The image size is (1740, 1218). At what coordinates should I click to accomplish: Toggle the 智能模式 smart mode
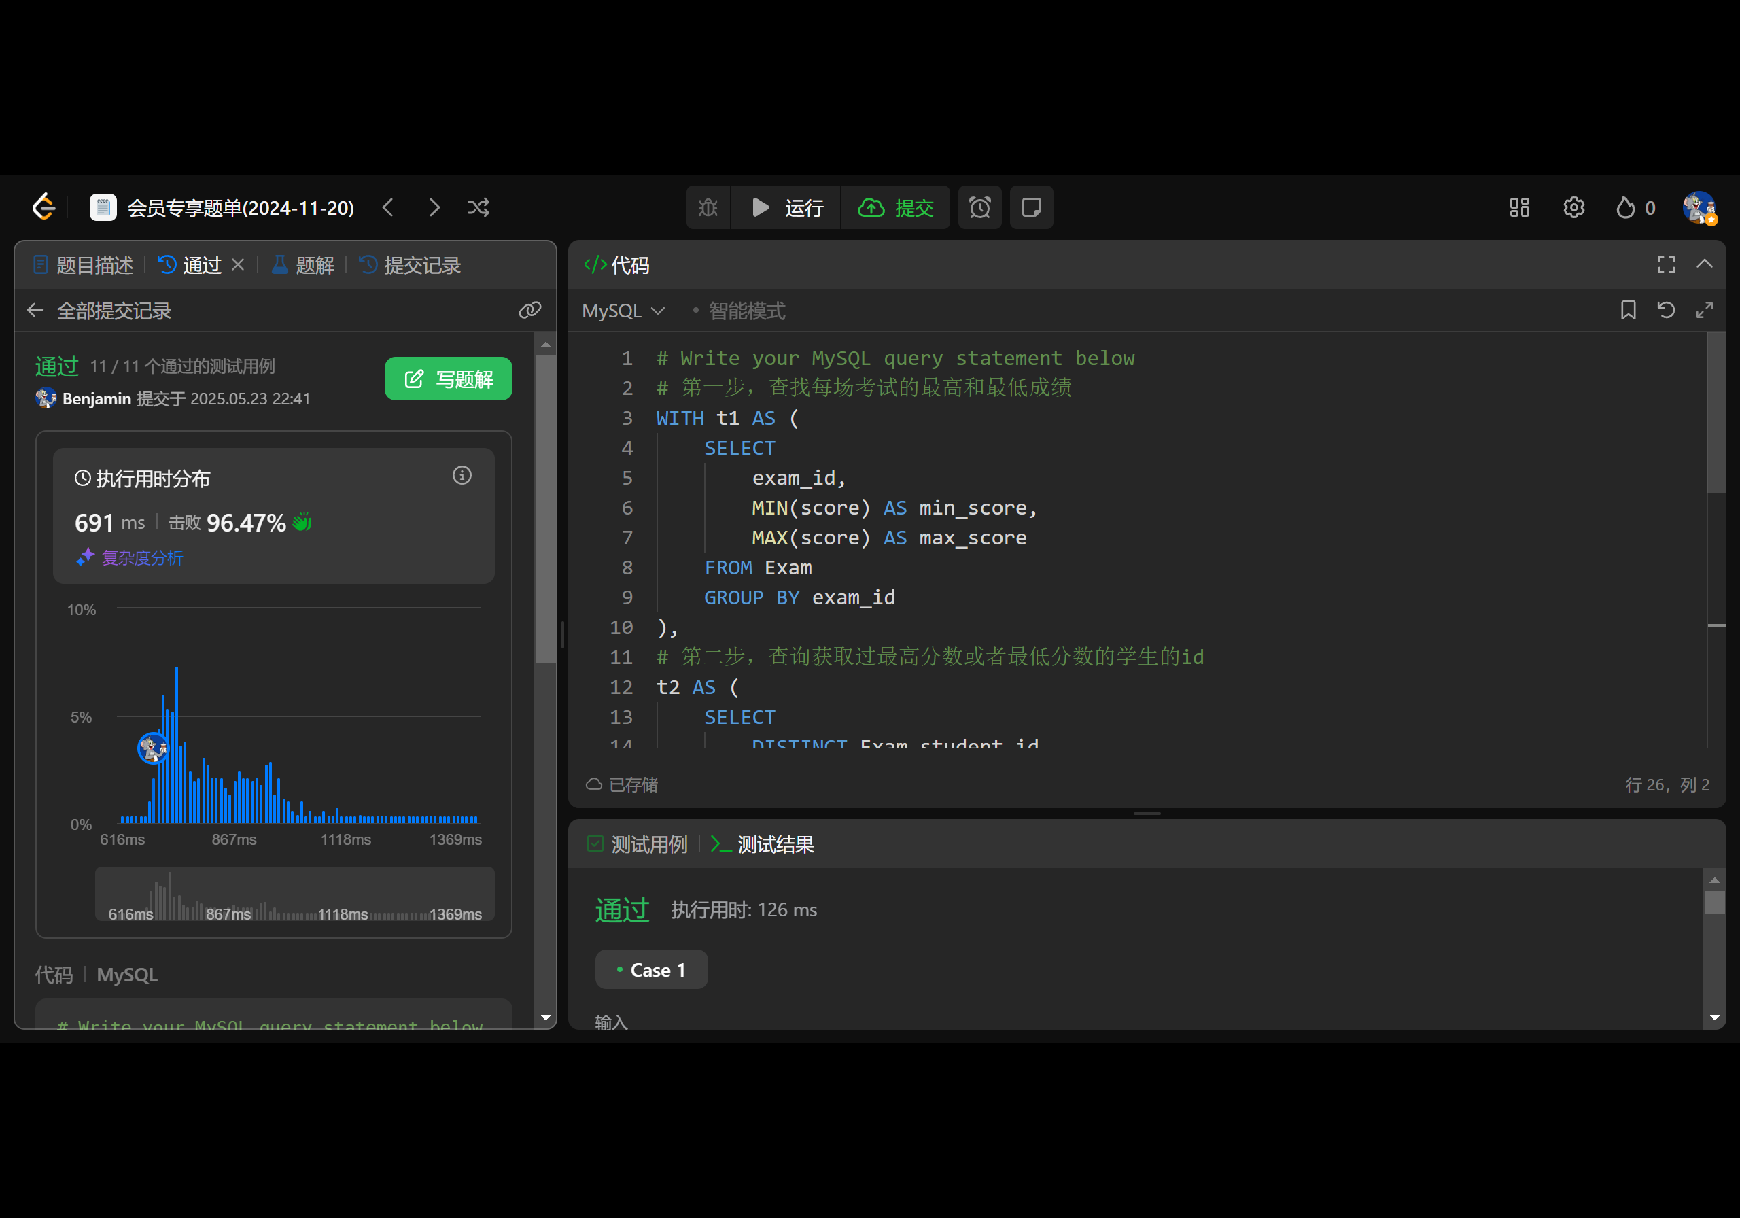(x=746, y=311)
